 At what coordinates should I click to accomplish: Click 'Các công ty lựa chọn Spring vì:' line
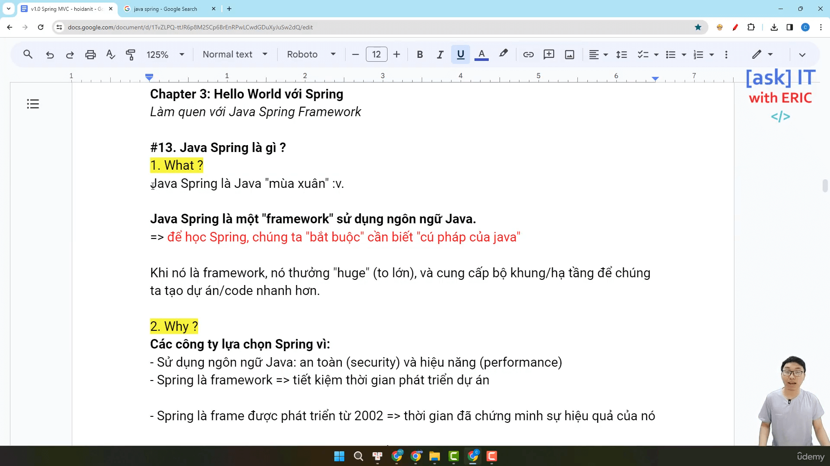(x=240, y=344)
